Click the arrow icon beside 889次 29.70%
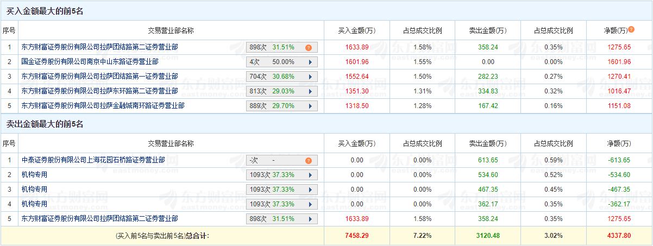653x246 pixels. [310, 106]
